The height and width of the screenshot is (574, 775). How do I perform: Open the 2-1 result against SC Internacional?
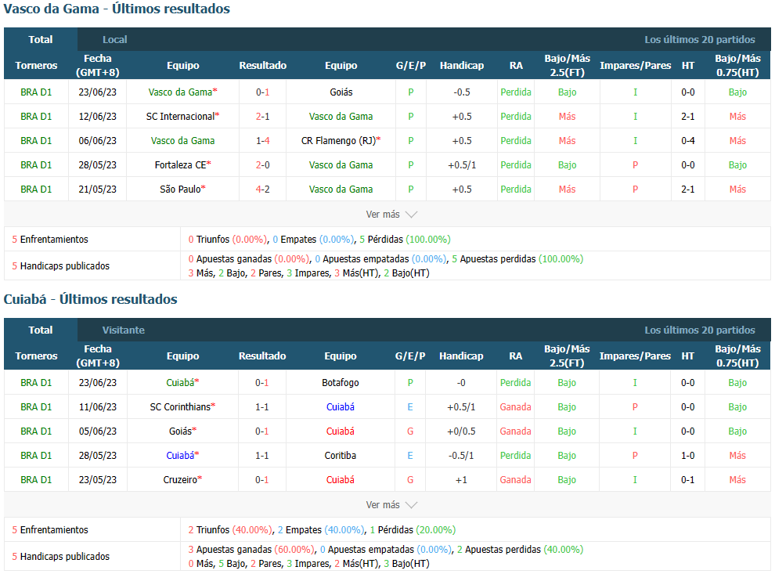262,116
